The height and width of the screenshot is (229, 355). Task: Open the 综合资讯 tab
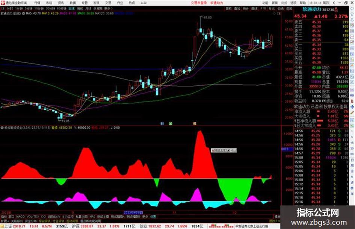[45, 221]
